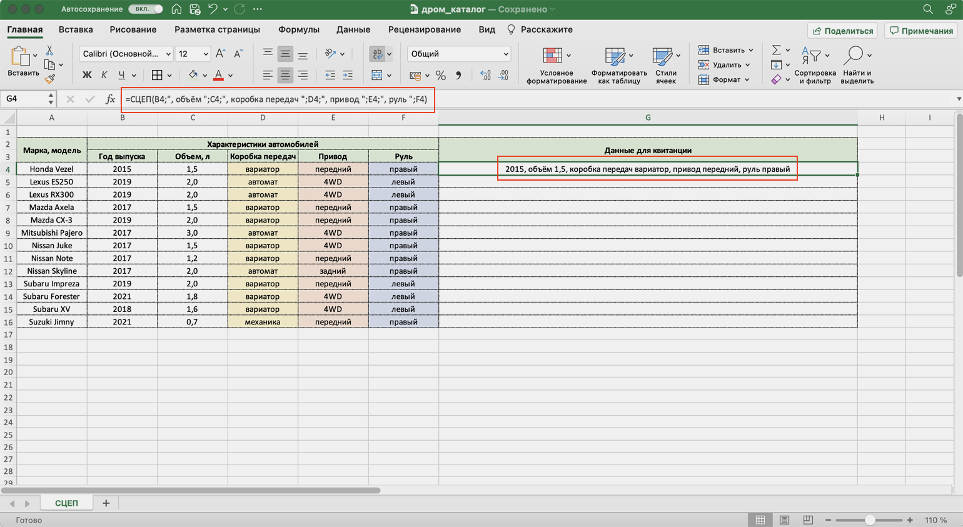Switch to the Формулы ribbon tab
The image size is (963, 527).
click(298, 29)
